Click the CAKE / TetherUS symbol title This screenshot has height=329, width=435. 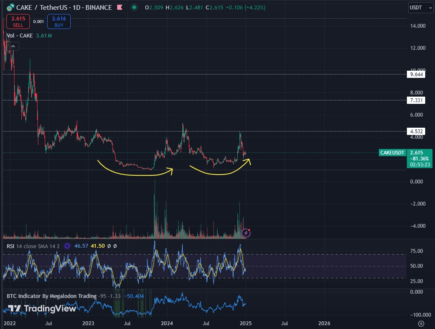(x=64, y=8)
